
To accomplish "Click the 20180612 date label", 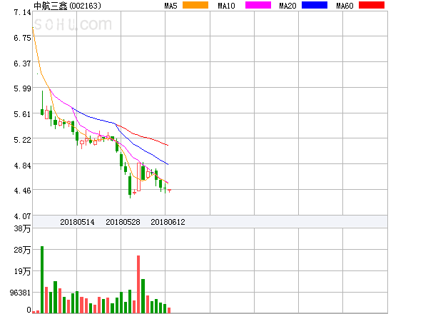I will tap(168, 222).
